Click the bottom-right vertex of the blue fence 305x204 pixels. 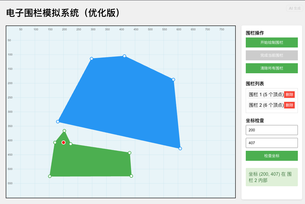pyautogui.click(x=180, y=148)
